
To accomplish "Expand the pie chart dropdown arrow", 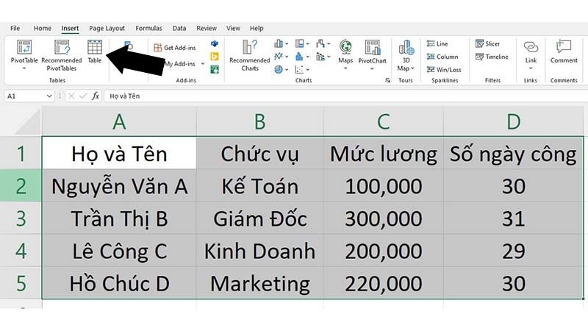I will pyautogui.click(x=287, y=69).
